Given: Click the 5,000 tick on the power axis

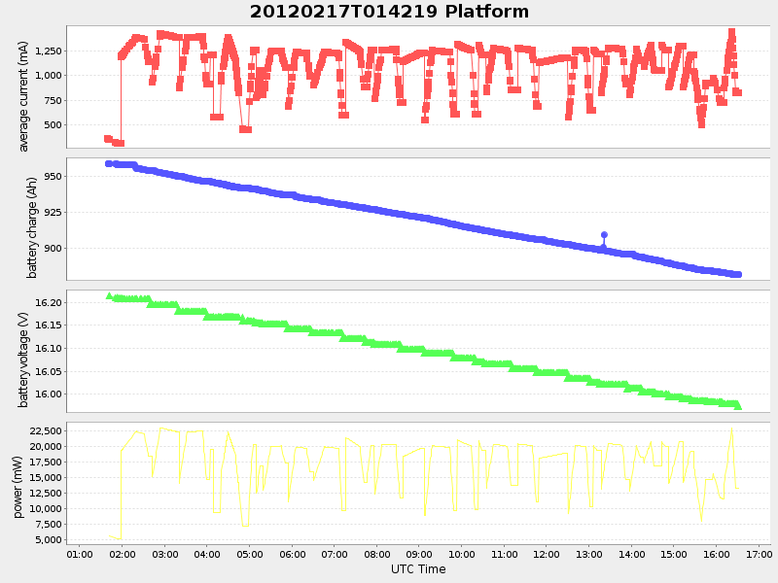Looking at the screenshot, I should (x=48, y=539).
